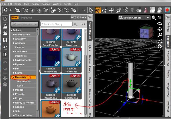
Task: Collapse the Default tree root
Action: 12,30
